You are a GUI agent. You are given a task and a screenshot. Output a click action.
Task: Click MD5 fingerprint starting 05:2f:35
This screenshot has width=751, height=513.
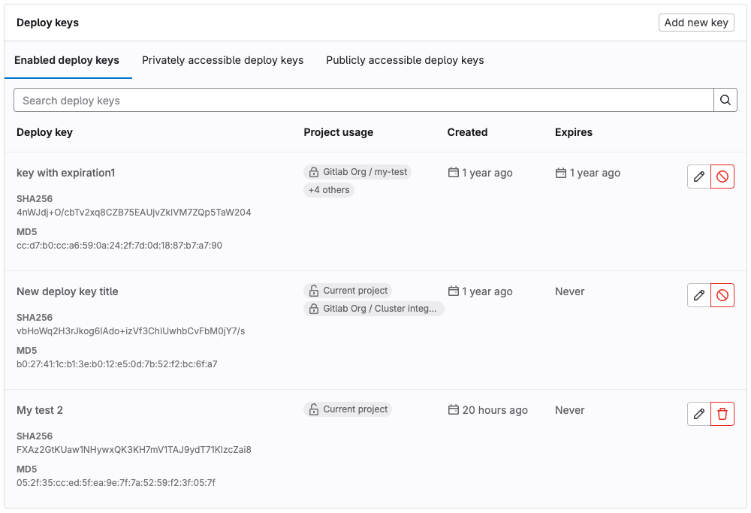[116, 483]
